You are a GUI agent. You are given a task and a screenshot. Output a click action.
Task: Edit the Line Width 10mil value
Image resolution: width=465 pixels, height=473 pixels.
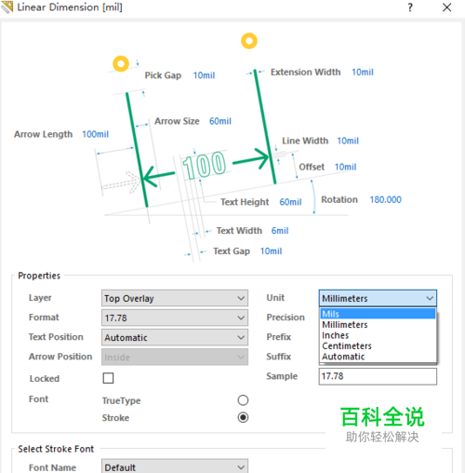[x=348, y=141]
